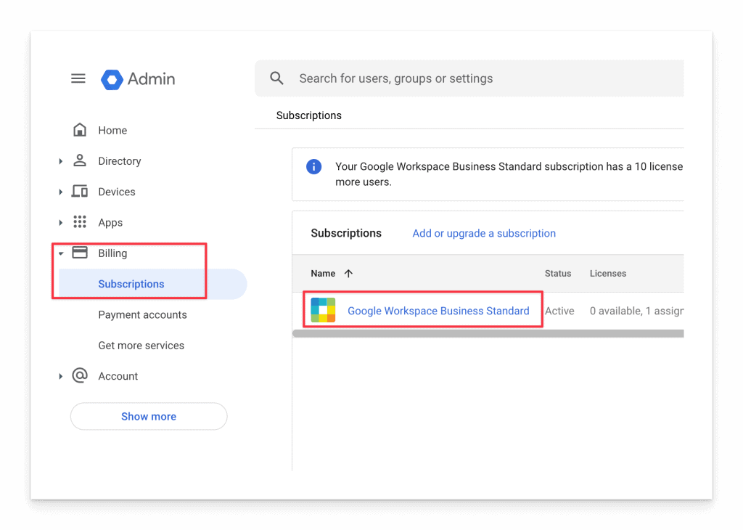Expand the Devices section arrow

[61, 192]
